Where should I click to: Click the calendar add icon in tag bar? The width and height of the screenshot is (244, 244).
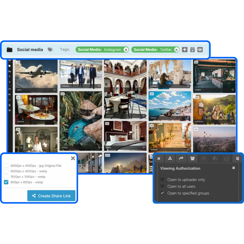[x=192, y=50]
